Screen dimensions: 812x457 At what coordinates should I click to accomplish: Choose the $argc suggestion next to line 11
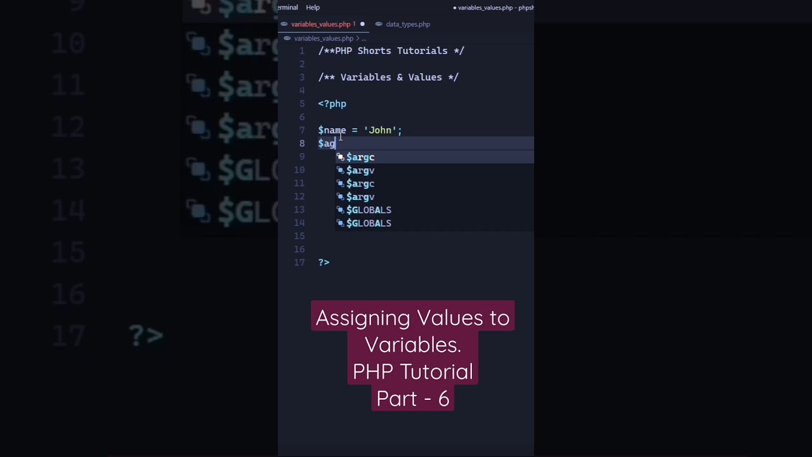(435, 183)
